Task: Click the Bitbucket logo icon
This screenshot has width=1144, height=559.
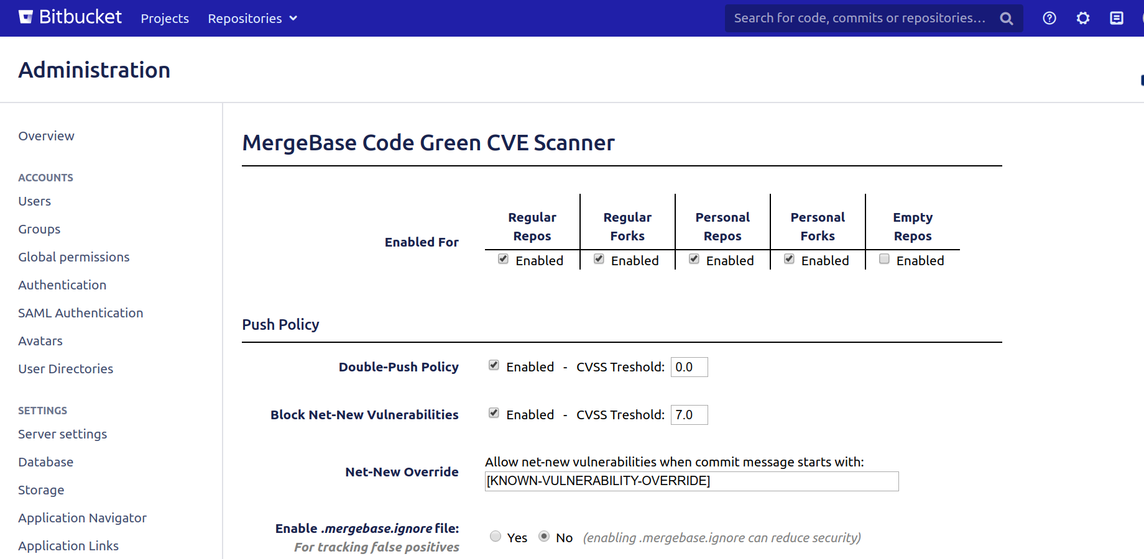Action: tap(25, 17)
